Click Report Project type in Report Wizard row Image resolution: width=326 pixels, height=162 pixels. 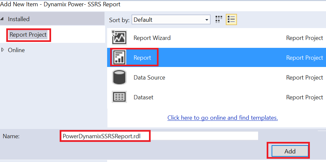tap(305, 38)
